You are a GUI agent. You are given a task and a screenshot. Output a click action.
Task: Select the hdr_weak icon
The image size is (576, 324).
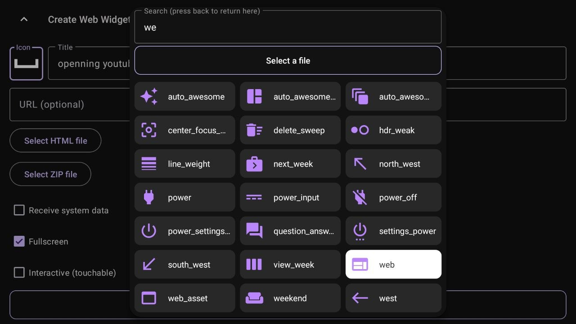(393, 130)
